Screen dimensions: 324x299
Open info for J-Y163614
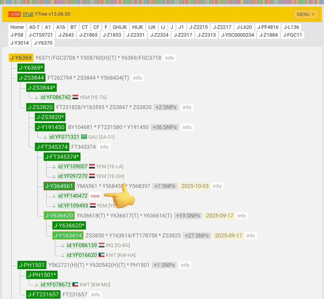(x=251, y=236)
